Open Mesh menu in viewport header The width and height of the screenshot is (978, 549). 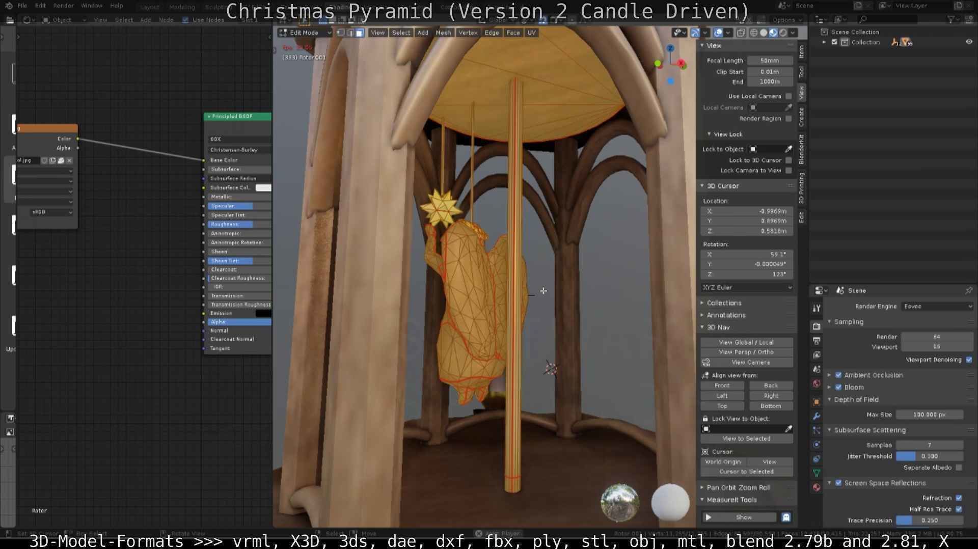[x=443, y=33]
